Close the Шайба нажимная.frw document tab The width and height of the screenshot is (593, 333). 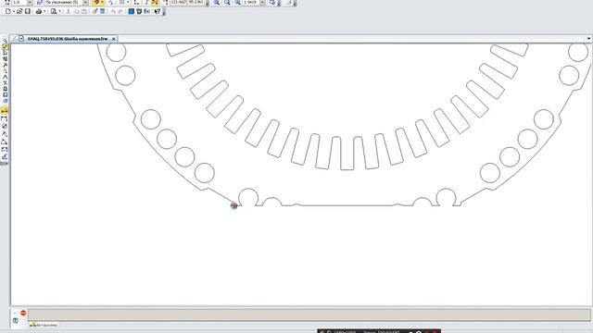tap(113, 39)
